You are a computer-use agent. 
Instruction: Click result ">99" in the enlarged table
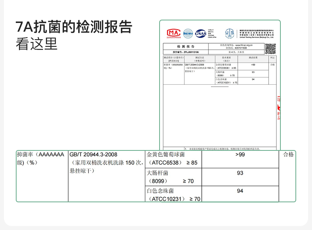click(x=240, y=154)
